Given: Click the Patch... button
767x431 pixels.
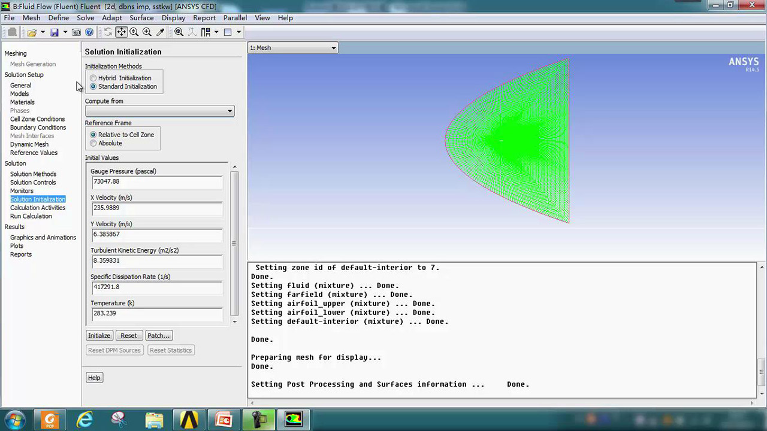Looking at the screenshot, I should coord(159,336).
